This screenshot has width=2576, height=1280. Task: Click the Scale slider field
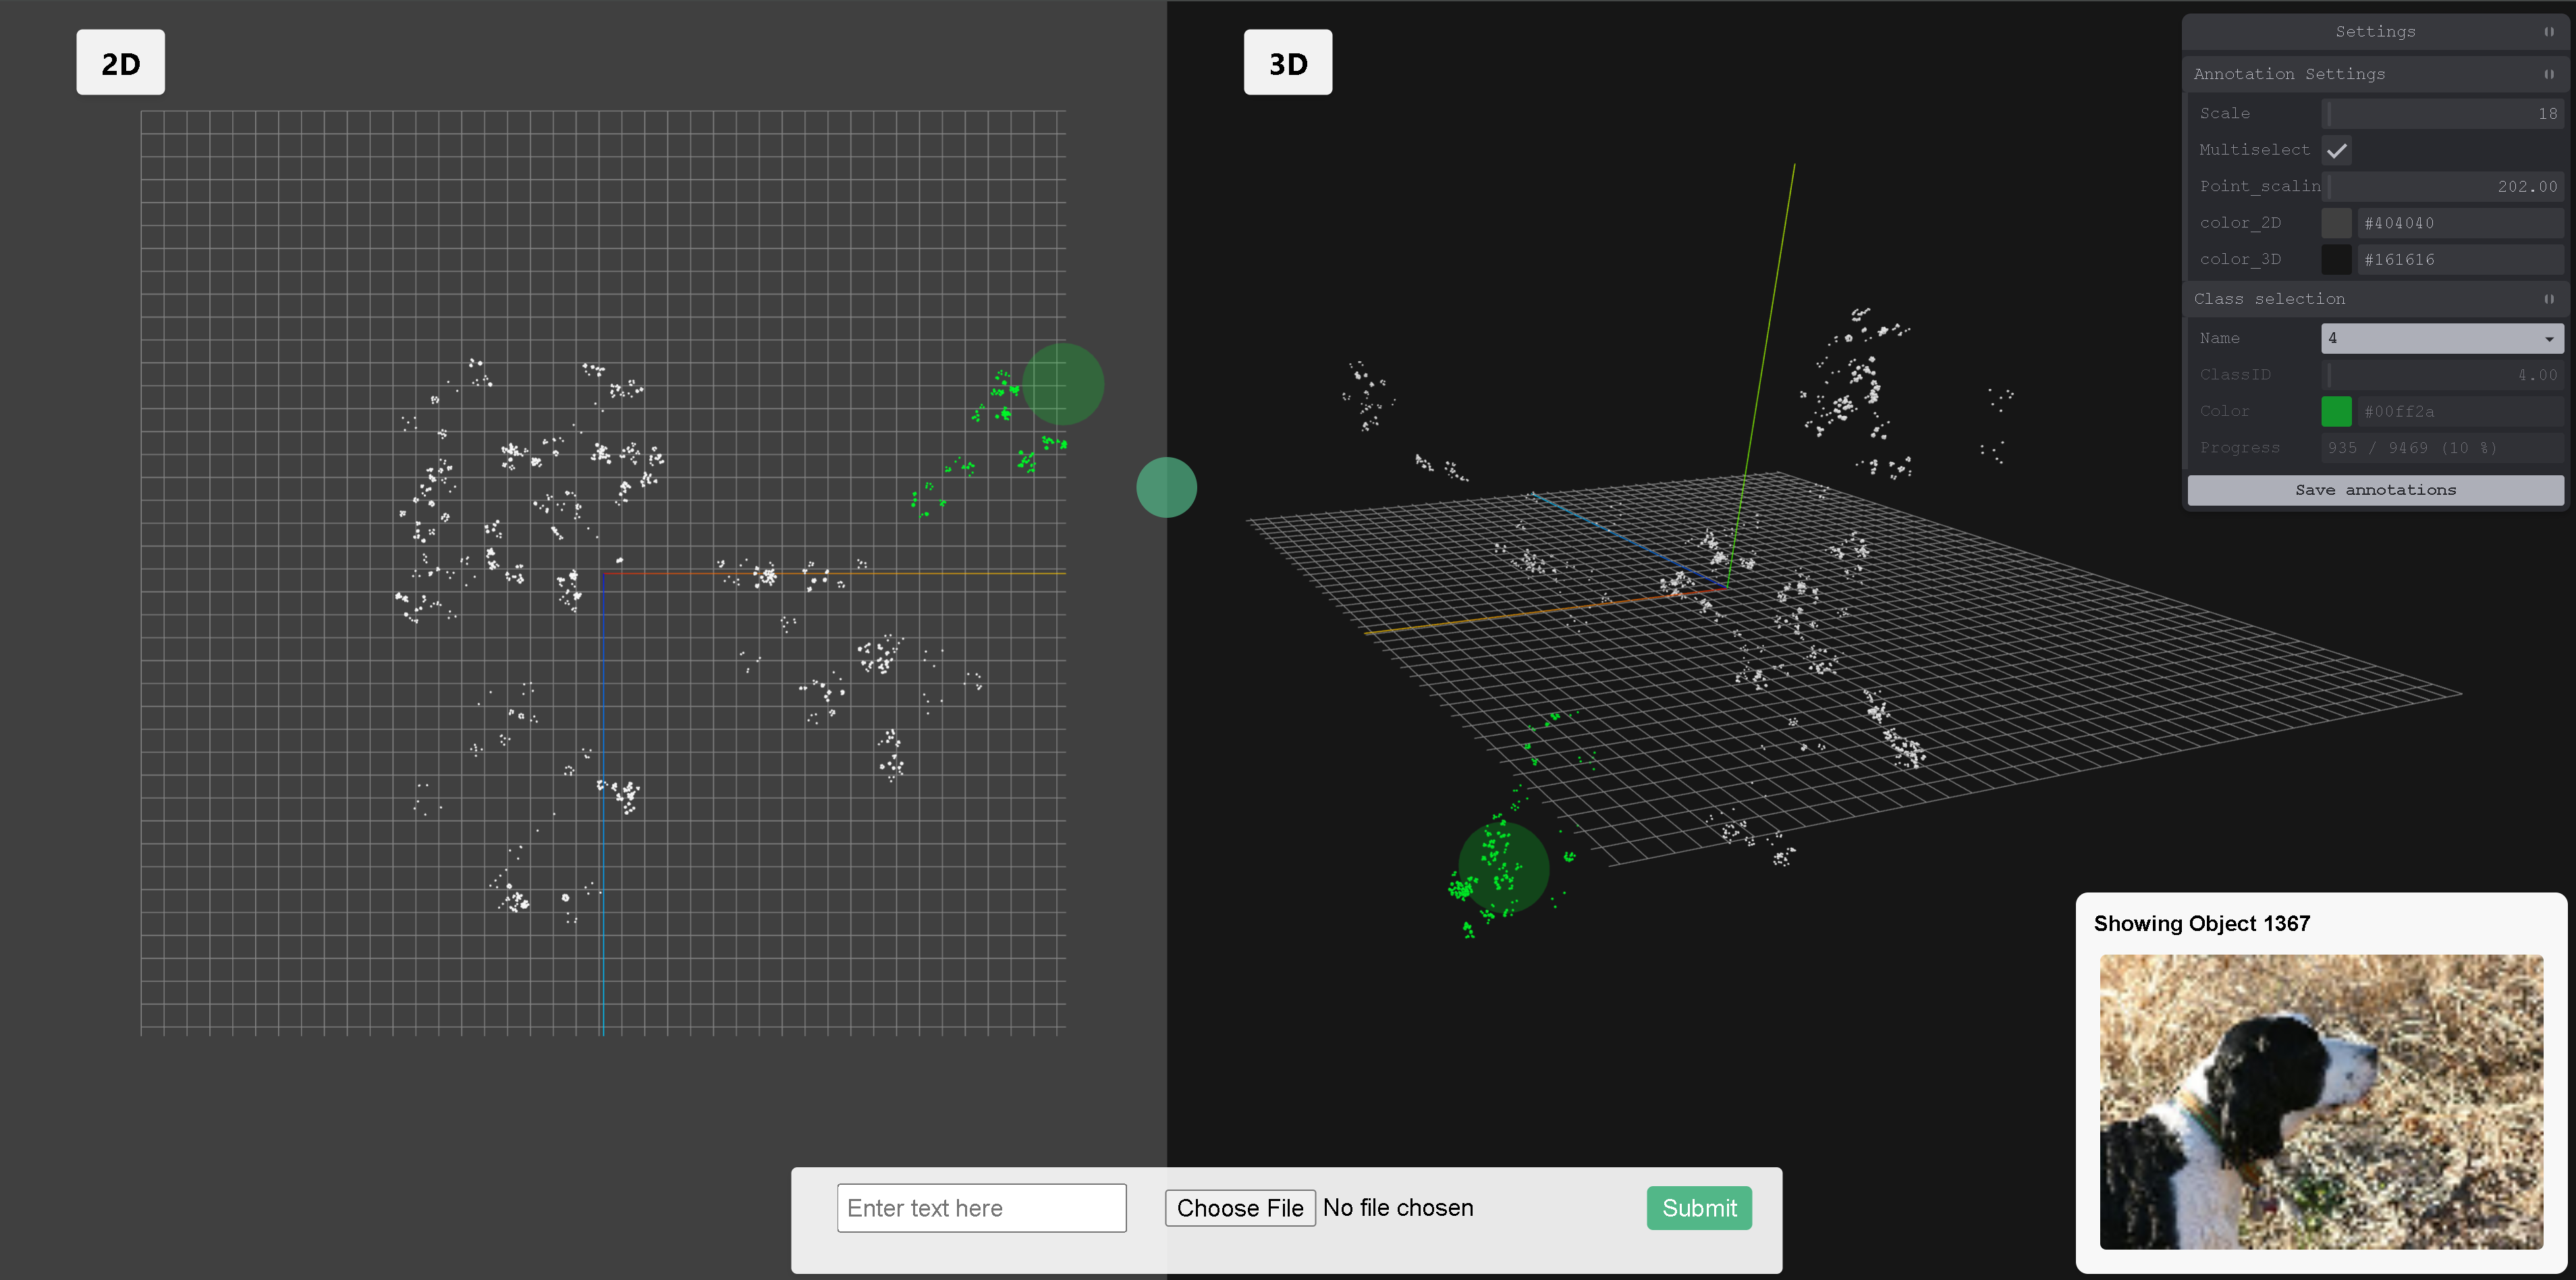pos(2441,114)
